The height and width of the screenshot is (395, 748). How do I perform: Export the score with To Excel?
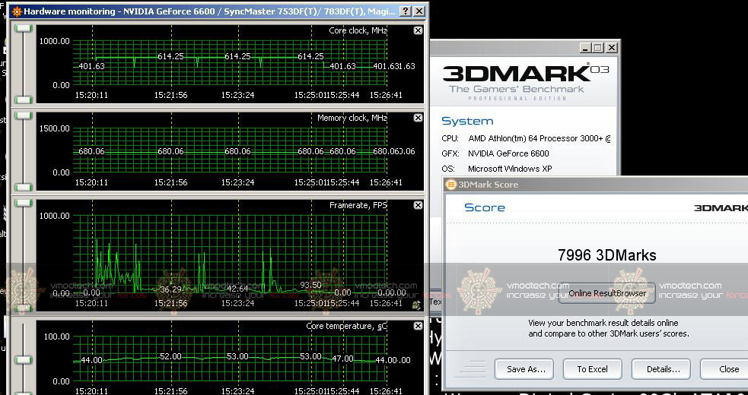click(x=592, y=369)
